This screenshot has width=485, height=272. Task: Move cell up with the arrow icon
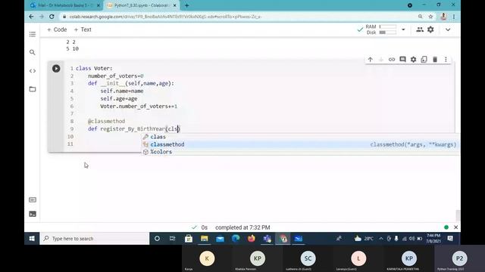point(371,60)
